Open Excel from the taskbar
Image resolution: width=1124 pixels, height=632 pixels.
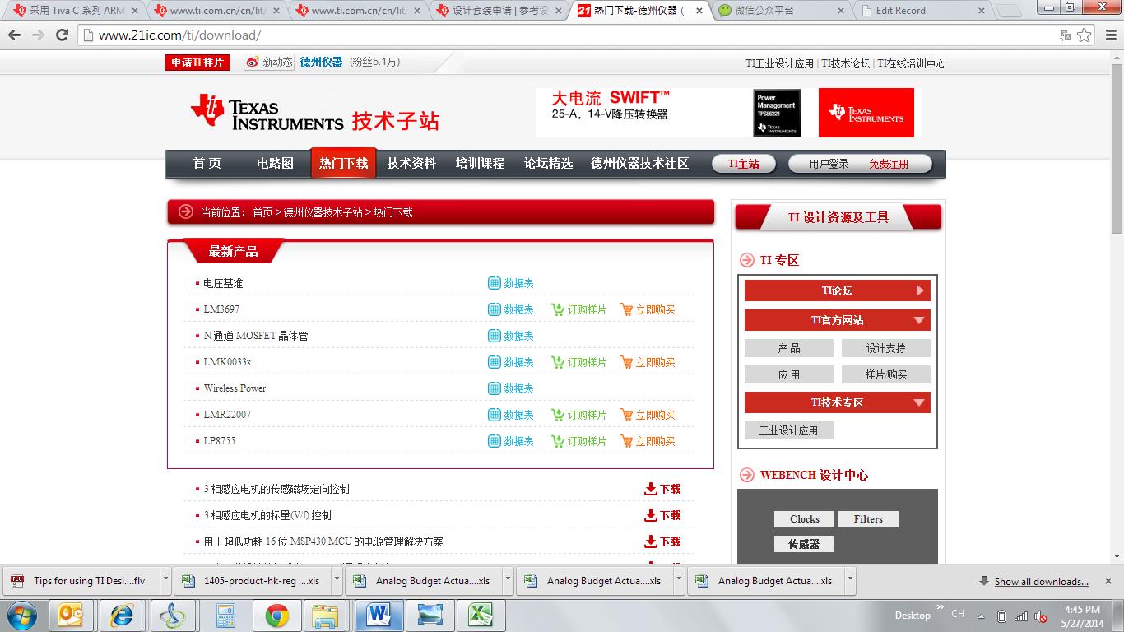[x=481, y=615]
